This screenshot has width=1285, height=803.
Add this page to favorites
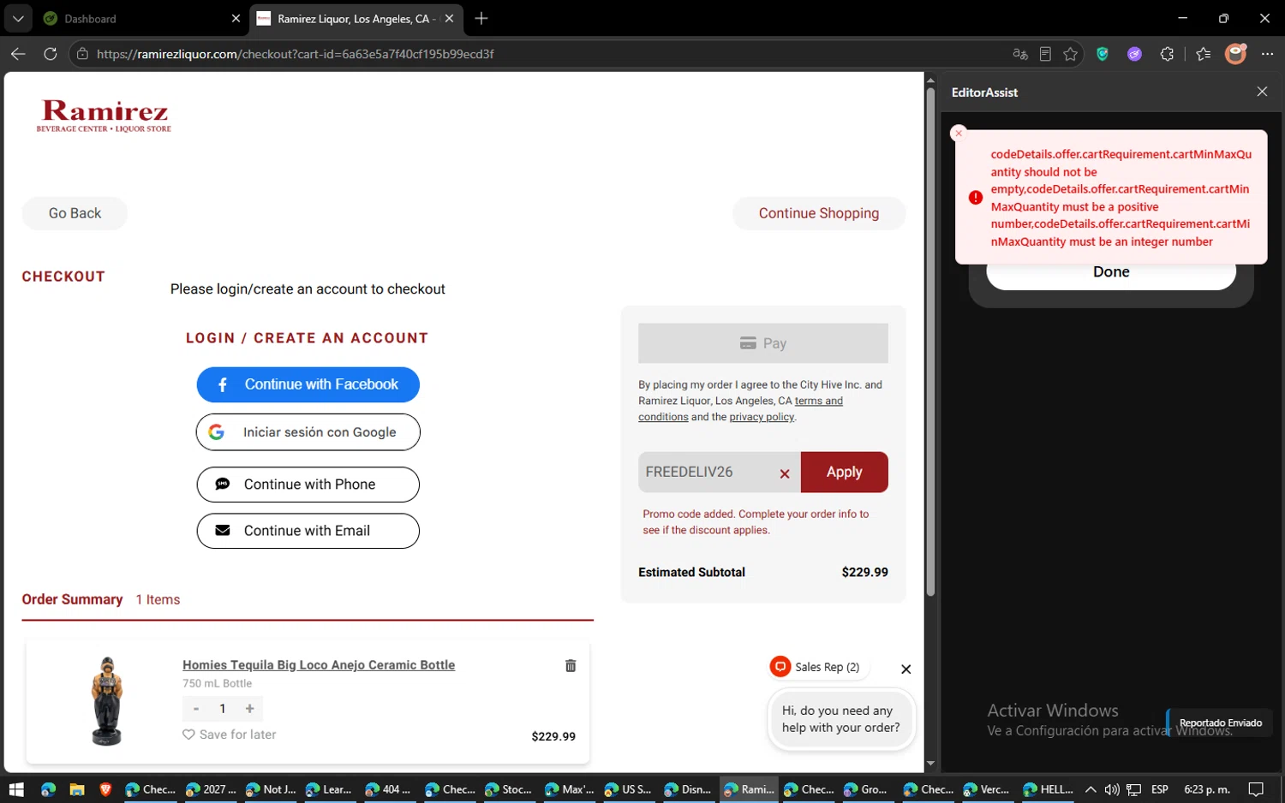[1070, 54]
